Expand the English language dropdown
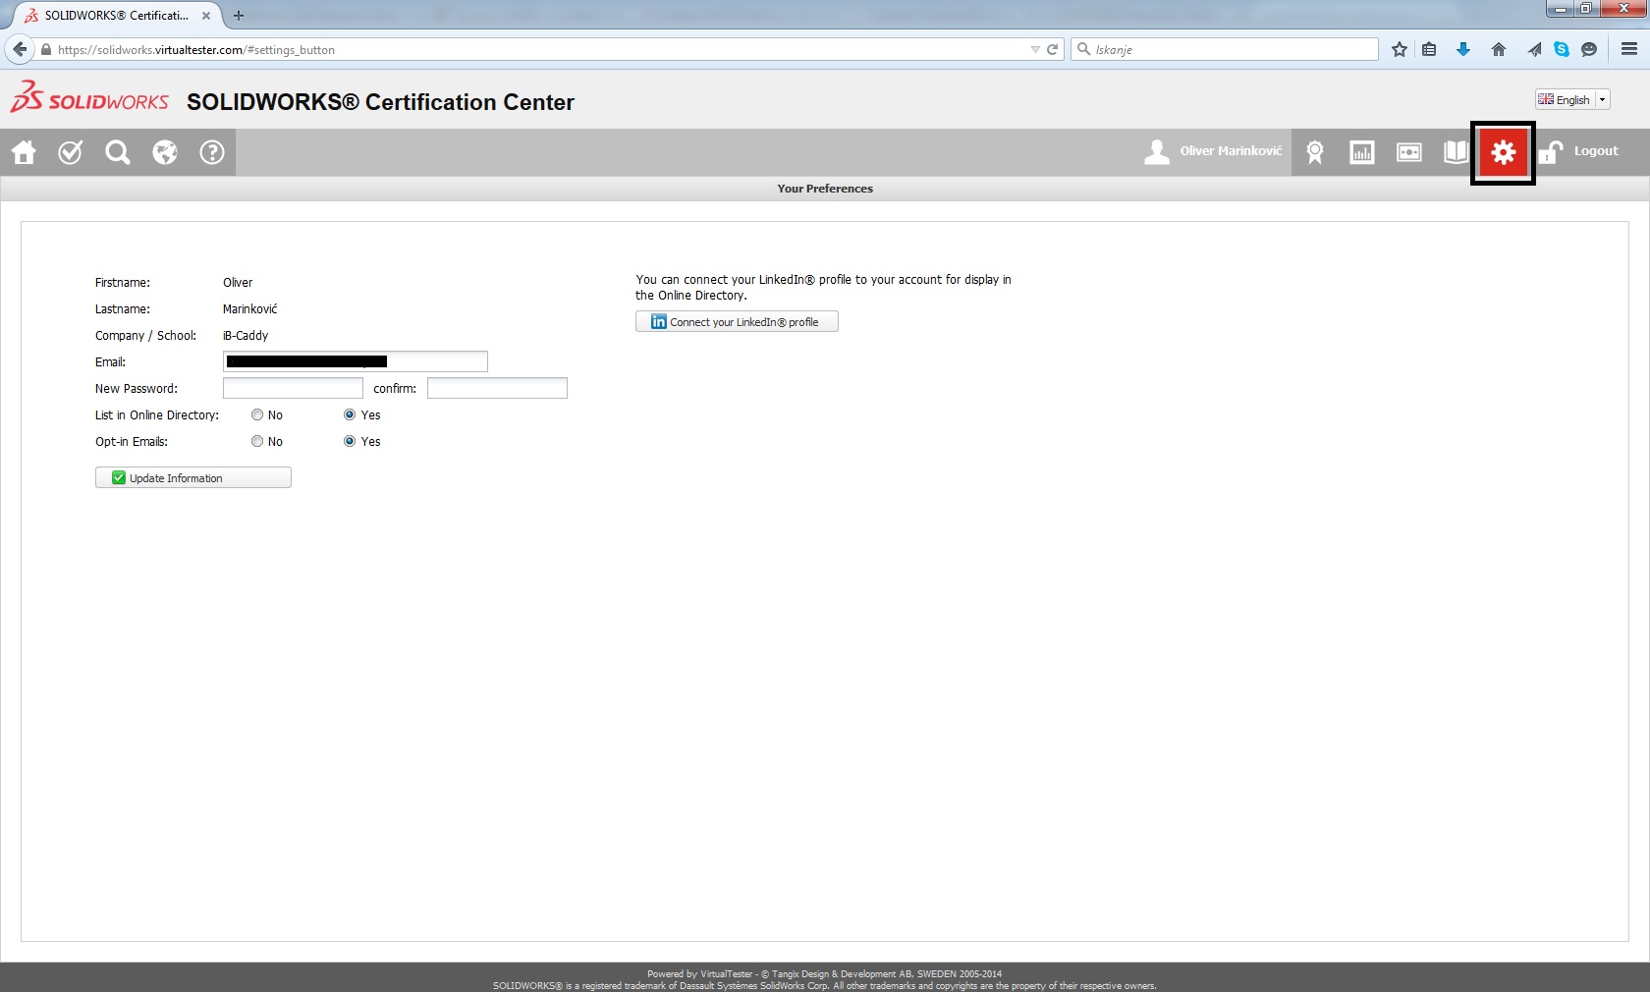Image resolution: width=1650 pixels, height=992 pixels. pyautogui.click(x=1602, y=99)
